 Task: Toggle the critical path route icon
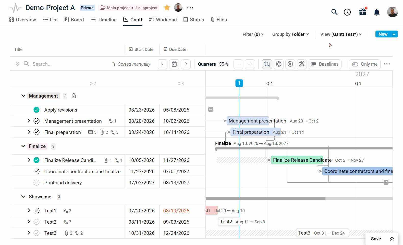tap(267, 64)
